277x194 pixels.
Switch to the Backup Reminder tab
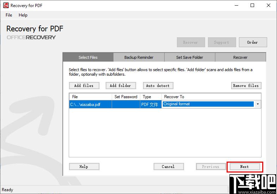click(x=139, y=57)
